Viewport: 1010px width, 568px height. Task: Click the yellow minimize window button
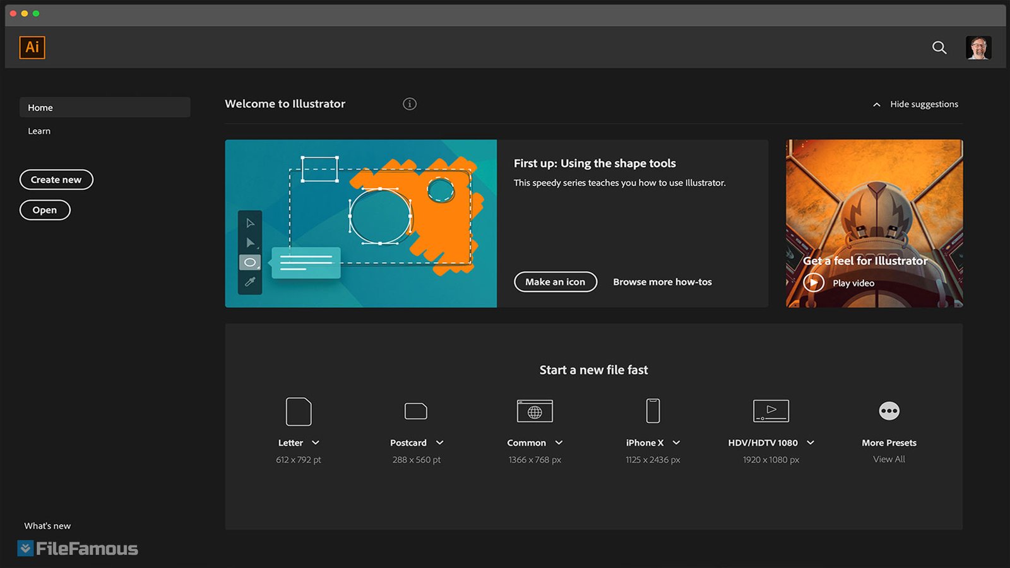[25, 13]
